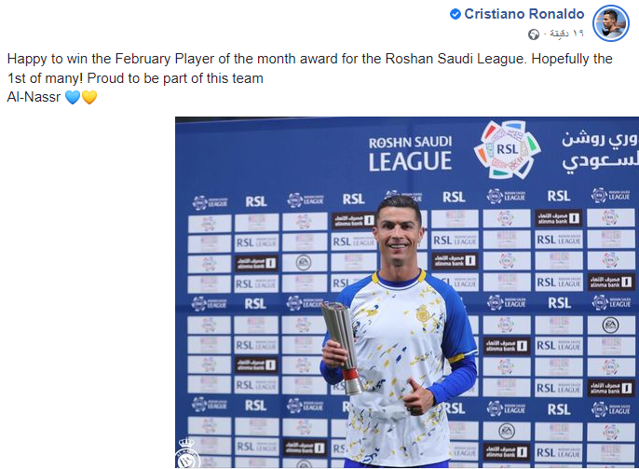Screen dimensions: 639x469
Task: Click the "1st of many!" caption text
Action: tap(47, 78)
